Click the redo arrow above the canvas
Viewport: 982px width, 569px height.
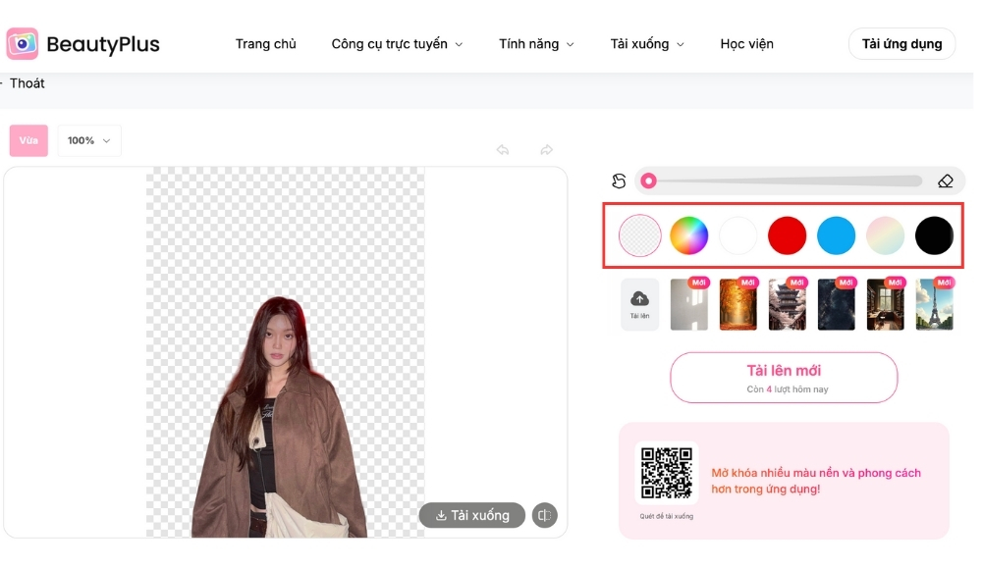[x=547, y=149]
